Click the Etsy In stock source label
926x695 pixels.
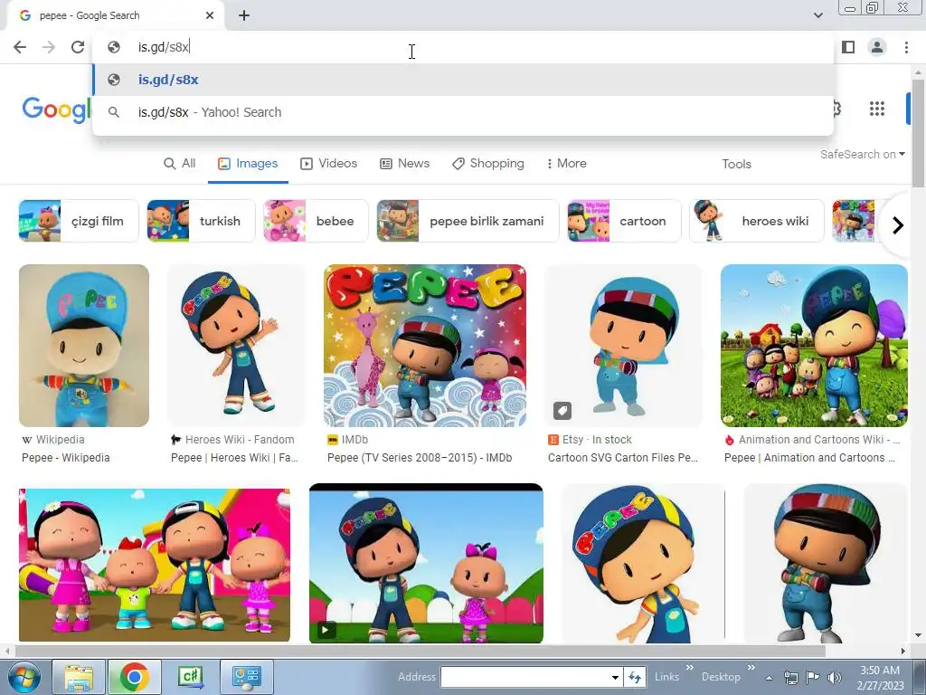tap(591, 440)
